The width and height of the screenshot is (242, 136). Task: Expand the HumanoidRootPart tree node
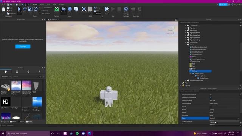pyautogui.click(x=186, y=80)
